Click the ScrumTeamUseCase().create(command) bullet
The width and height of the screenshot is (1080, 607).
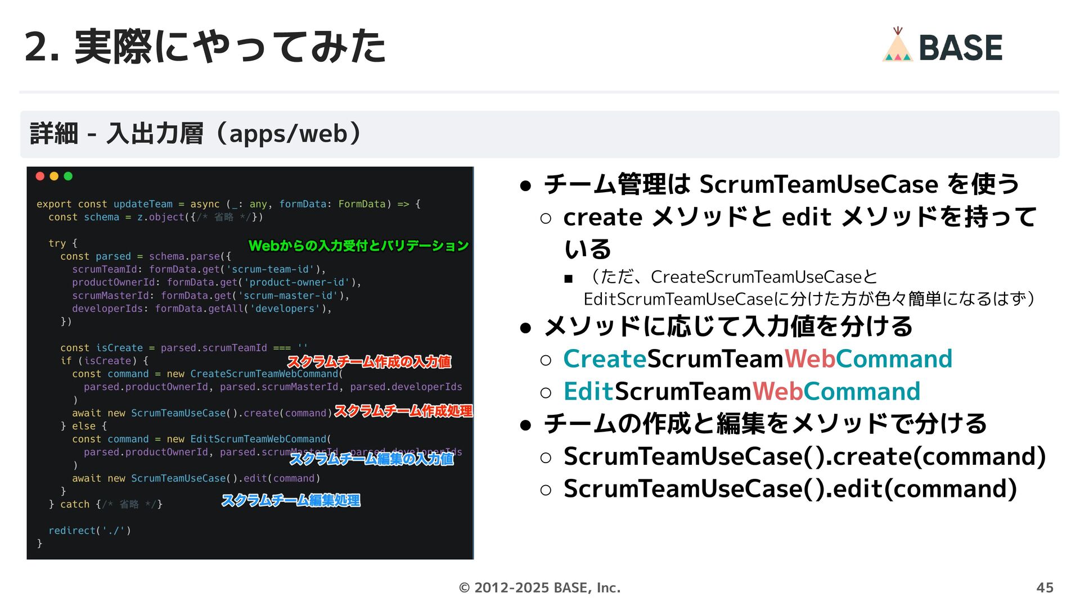tap(804, 456)
